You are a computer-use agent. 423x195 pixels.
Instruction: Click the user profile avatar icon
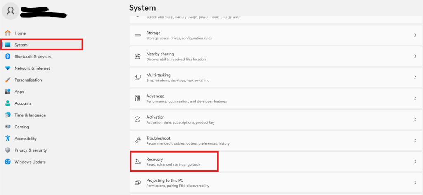coord(10,11)
